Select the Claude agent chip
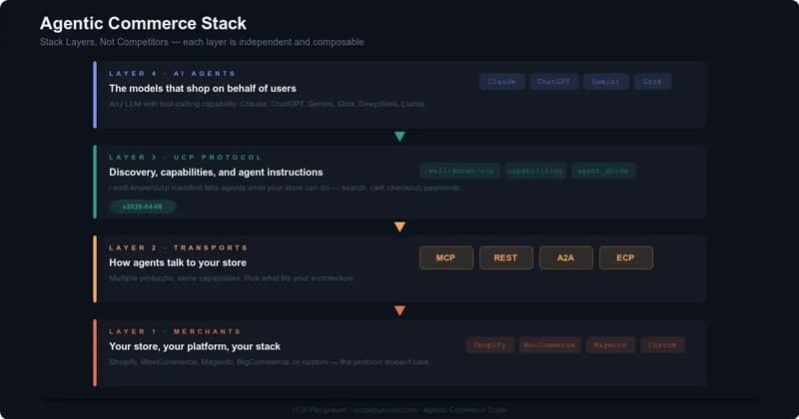 [501, 82]
